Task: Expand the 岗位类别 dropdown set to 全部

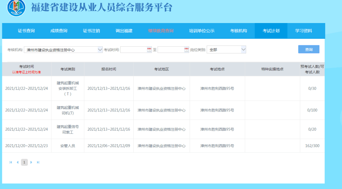Action: pos(244,50)
